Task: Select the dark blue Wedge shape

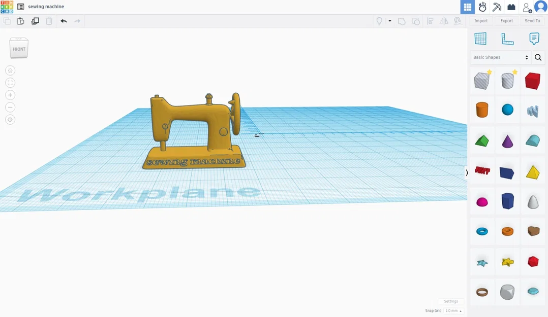Action: click(x=507, y=172)
